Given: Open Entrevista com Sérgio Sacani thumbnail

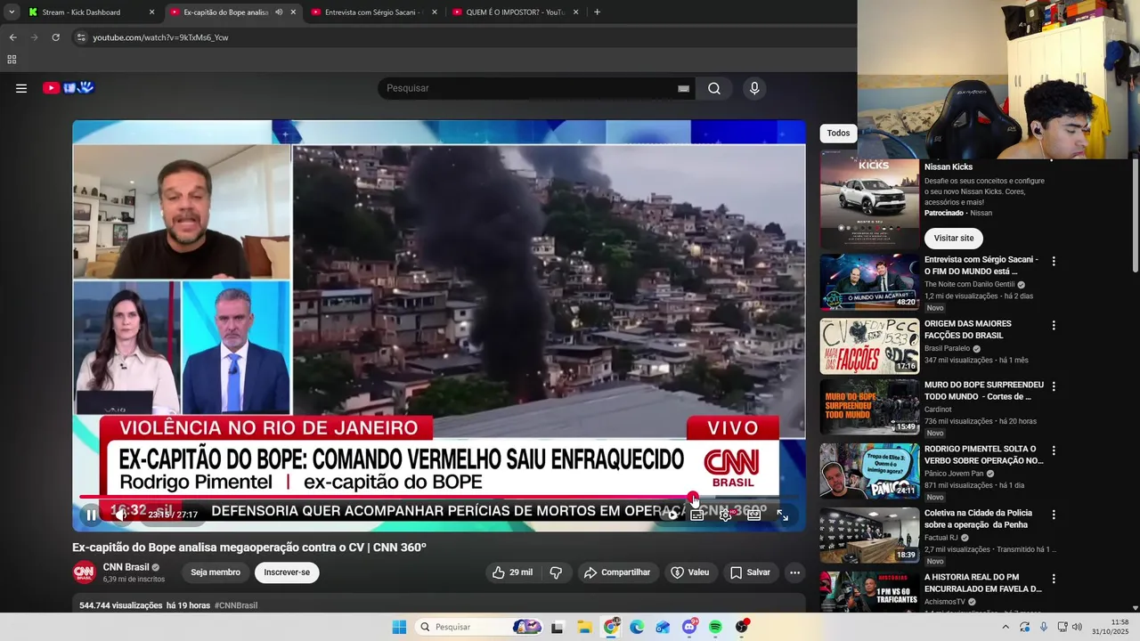Looking at the screenshot, I should [869, 282].
